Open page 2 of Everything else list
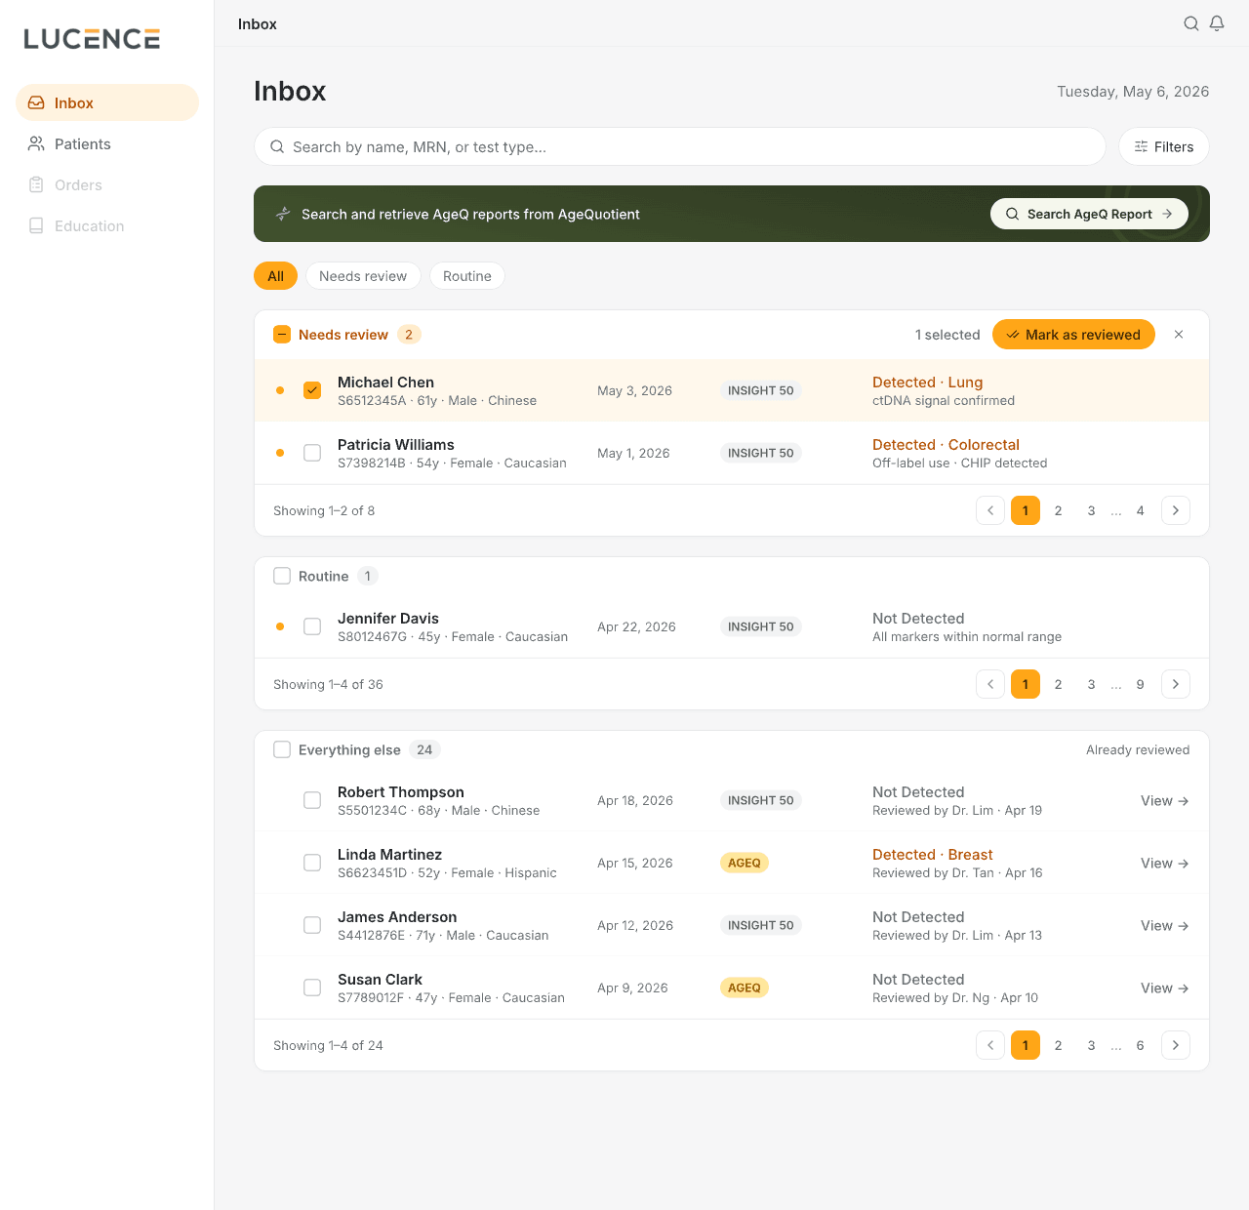 (x=1058, y=1045)
